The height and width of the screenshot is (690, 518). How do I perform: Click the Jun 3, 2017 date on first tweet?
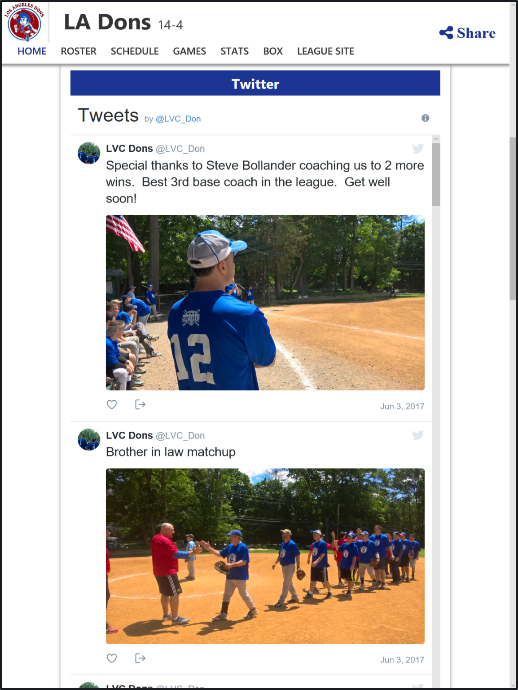pos(402,407)
